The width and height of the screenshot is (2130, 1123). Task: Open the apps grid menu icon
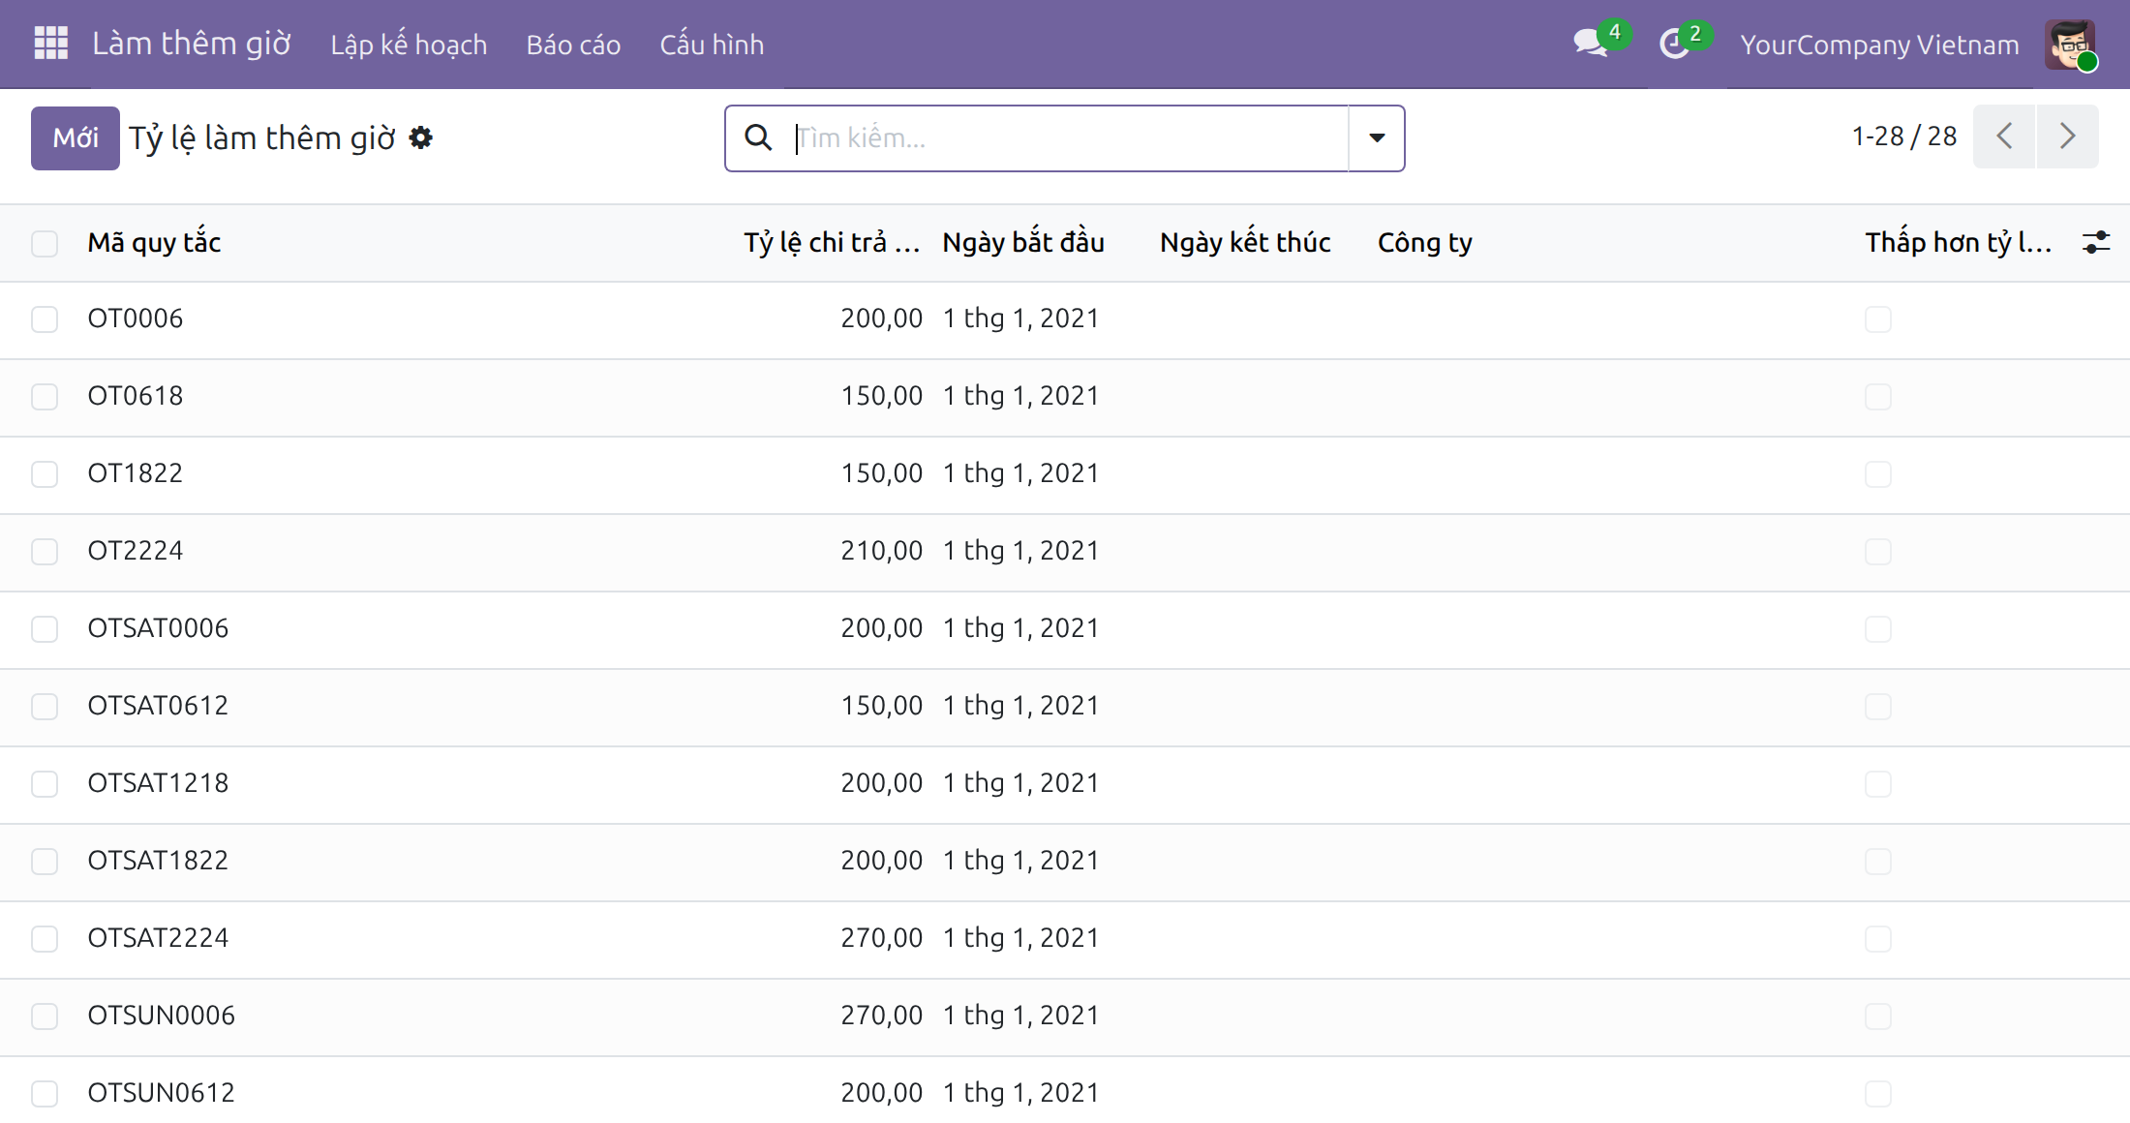(51, 44)
